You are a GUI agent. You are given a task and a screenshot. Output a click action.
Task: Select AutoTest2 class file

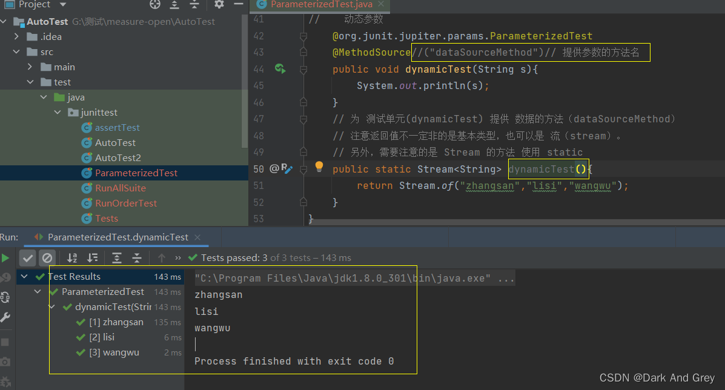point(118,158)
